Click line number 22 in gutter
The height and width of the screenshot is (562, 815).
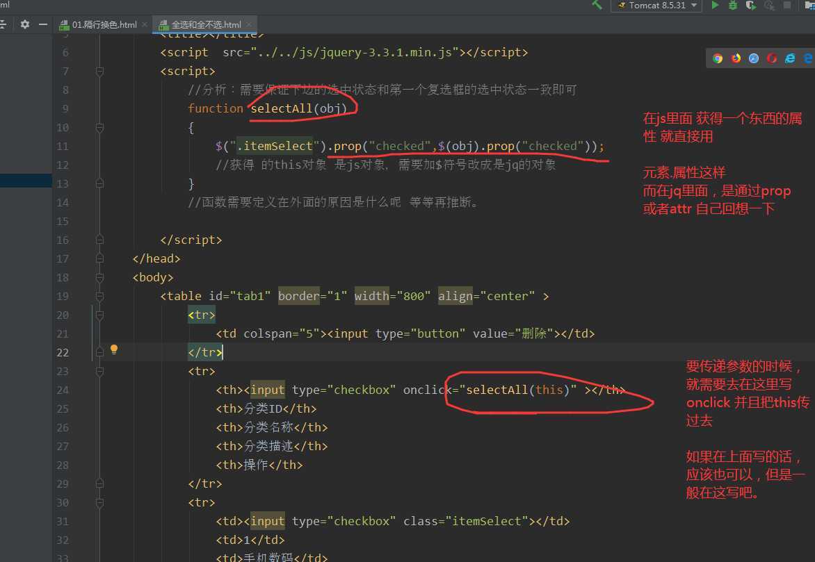tap(63, 353)
